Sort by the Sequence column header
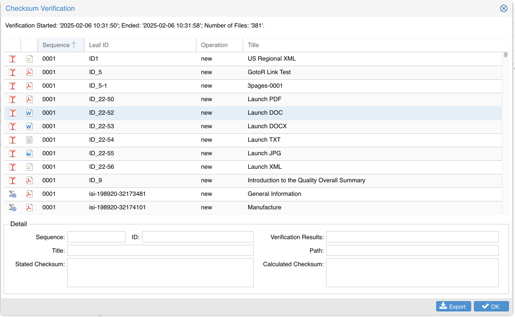This screenshot has width=515, height=317. [56, 45]
